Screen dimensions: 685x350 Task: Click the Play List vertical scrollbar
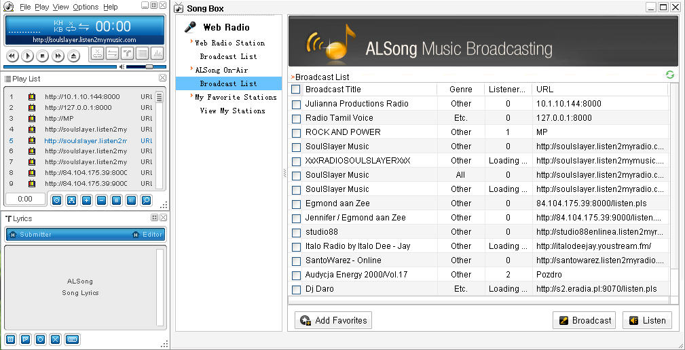pyautogui.click(x=159, y=140)
